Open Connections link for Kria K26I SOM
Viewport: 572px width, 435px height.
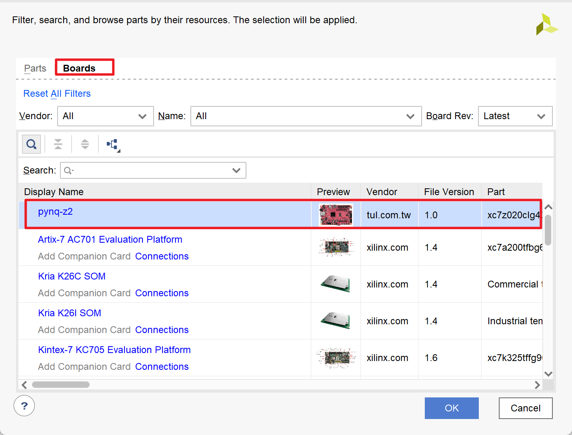coord(162,330)
